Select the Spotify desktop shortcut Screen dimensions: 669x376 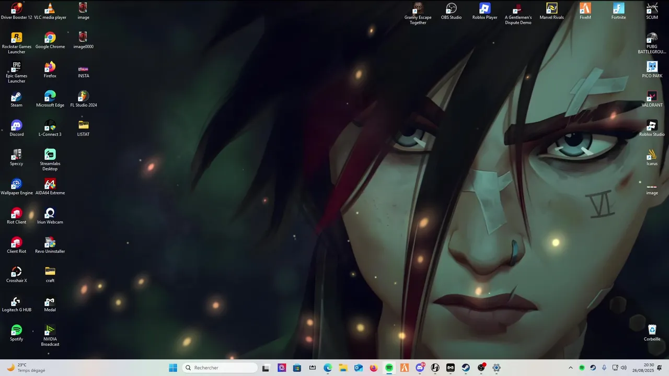(x=17, y=333)
